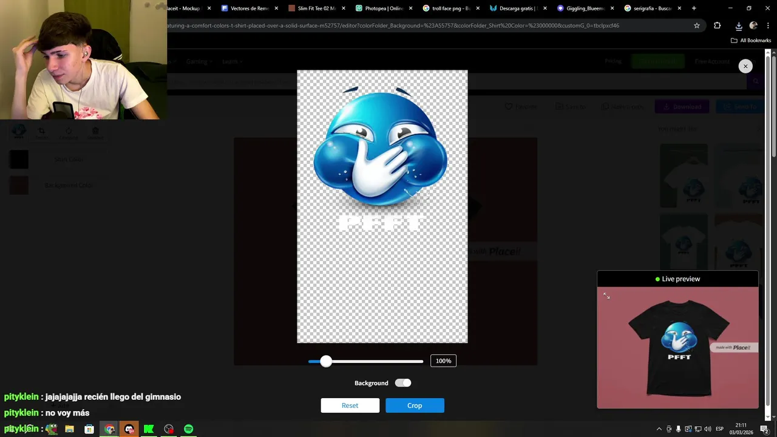Open File Explorer from the taskbar
This screenshot has height=437, width=777.
tap(69, 429)
